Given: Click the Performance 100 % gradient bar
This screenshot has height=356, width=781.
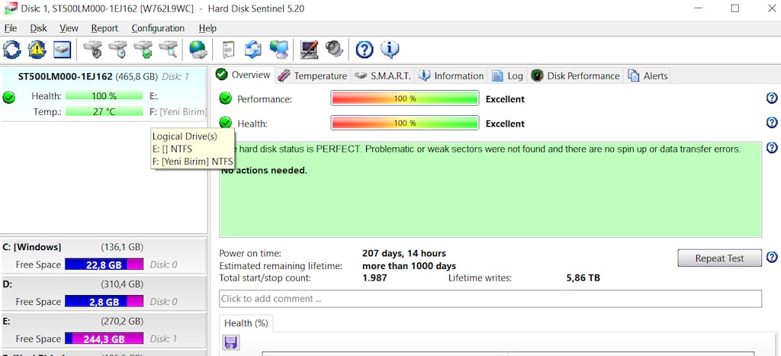Looking at the screenshot, I should [404, 98].
